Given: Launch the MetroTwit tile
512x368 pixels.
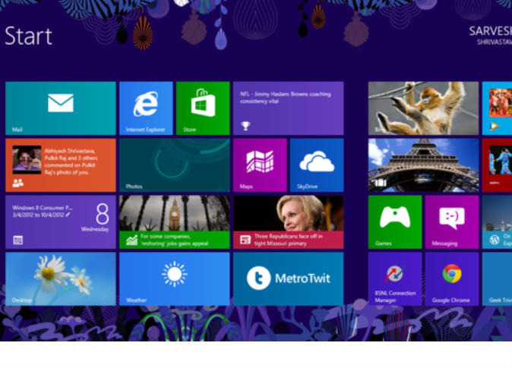Looking at the screenshot, I should (x=288, y=278).
